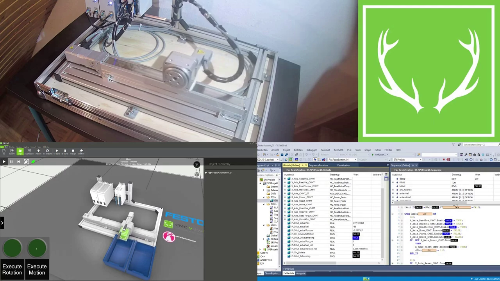Image resolution: width=500 pixels, height=281 pixels.
Task: Open the Extras menu
Action: (377, 150)
